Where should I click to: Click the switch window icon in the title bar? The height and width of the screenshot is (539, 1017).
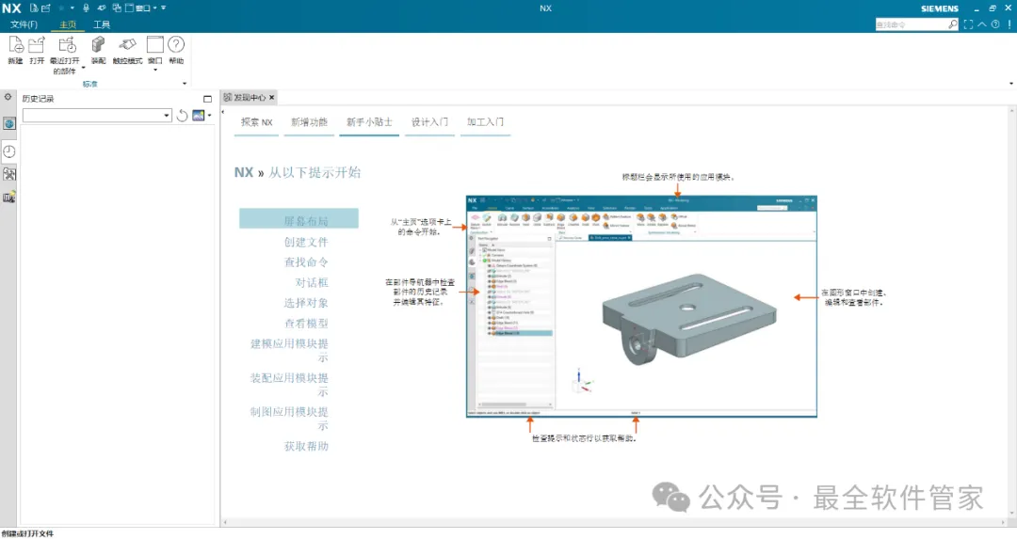(117, 8)
